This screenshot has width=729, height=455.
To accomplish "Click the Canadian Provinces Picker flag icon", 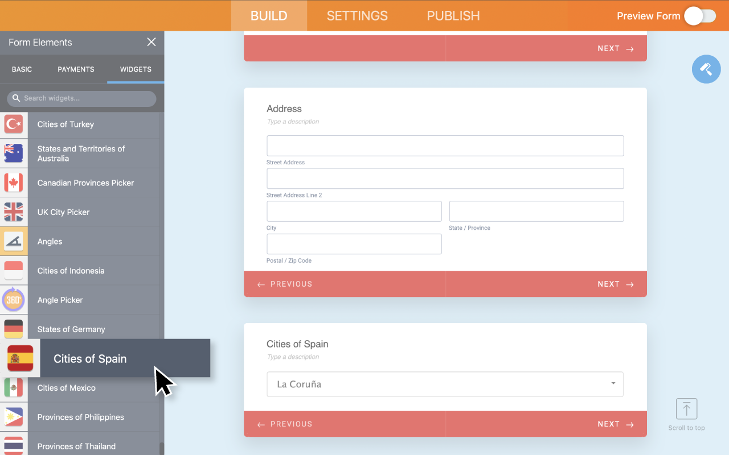I will coord(13,183).
